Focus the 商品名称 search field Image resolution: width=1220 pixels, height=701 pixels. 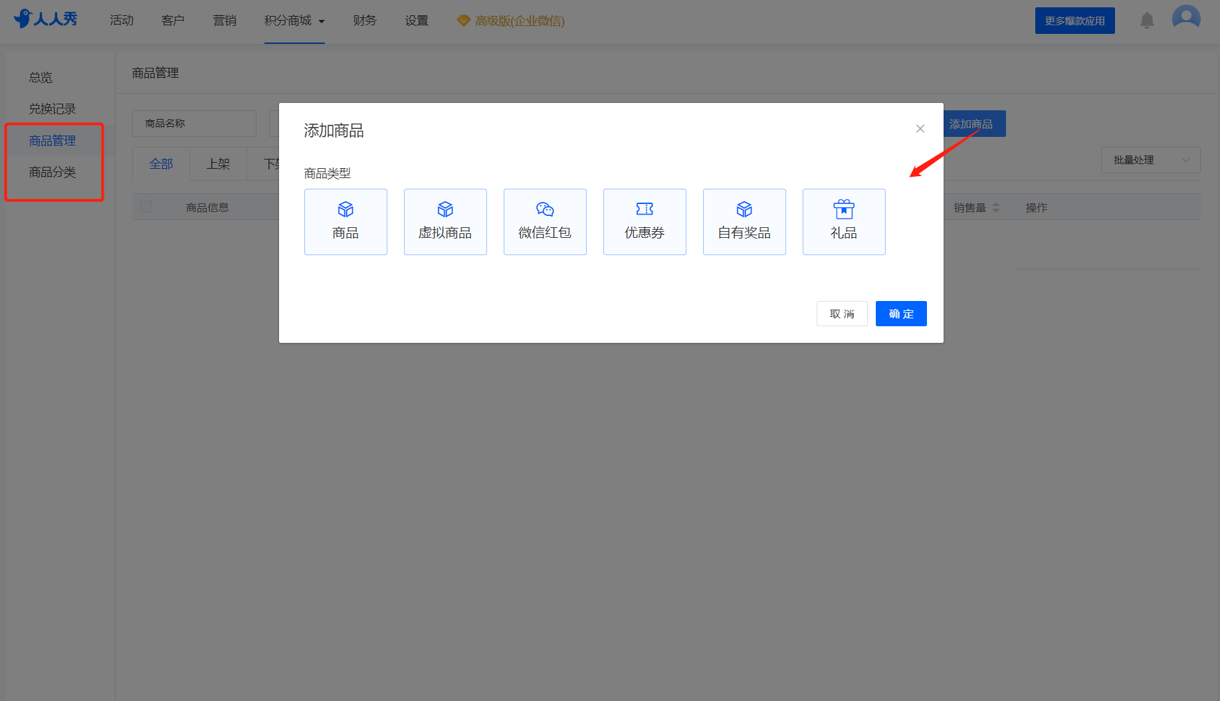pos(194,124)
